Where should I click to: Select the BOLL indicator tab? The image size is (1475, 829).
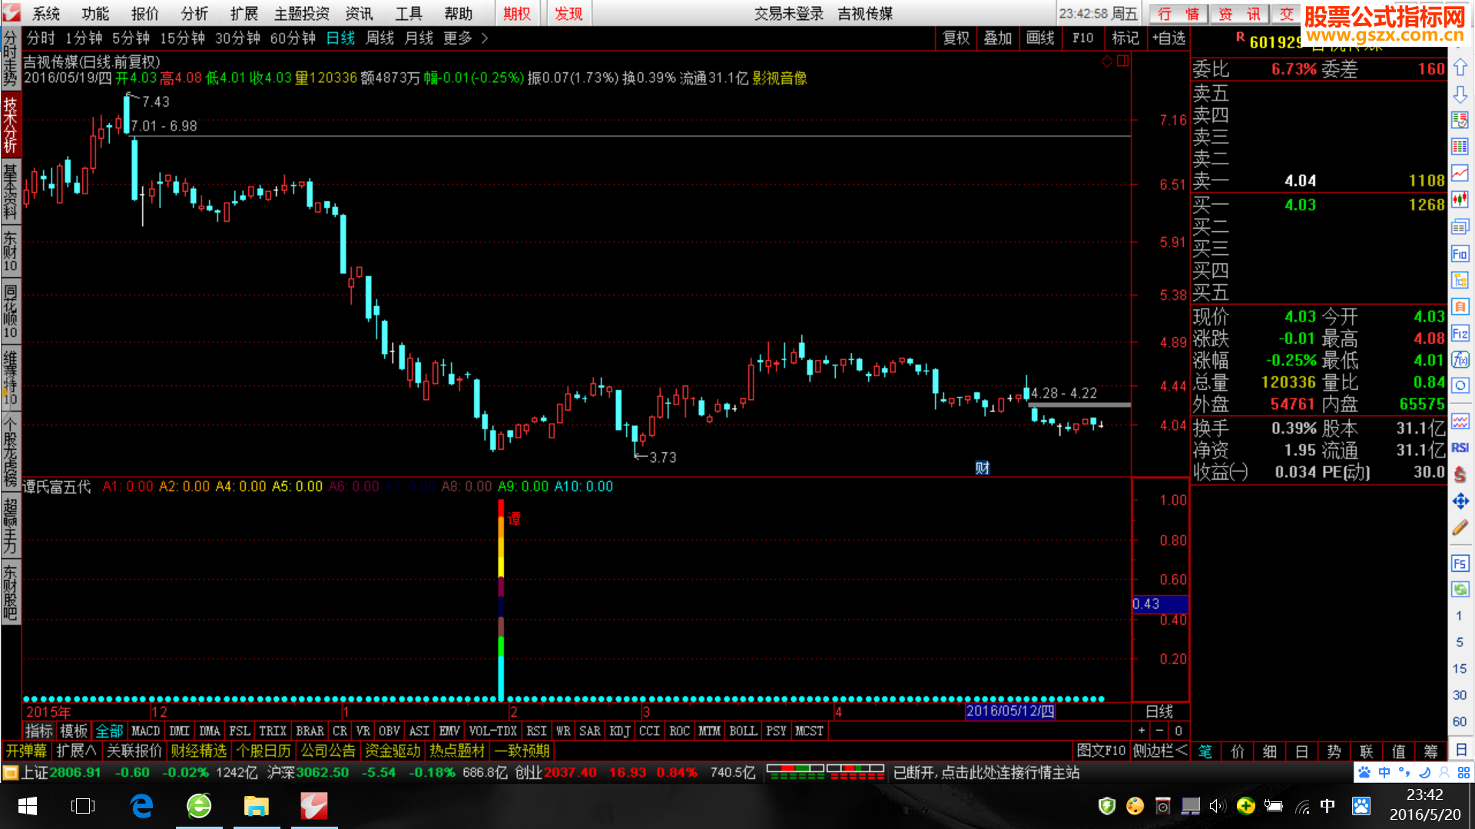[743, 731]
